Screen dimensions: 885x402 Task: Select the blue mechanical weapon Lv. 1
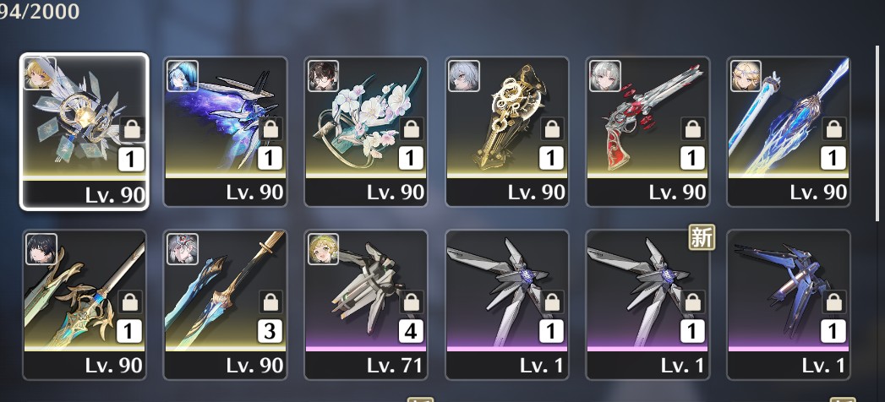(789, 305)
